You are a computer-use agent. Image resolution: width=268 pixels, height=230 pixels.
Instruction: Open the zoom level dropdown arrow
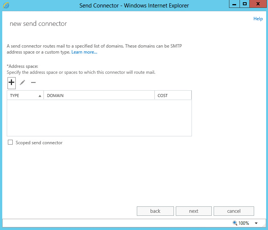coord(256,223)
